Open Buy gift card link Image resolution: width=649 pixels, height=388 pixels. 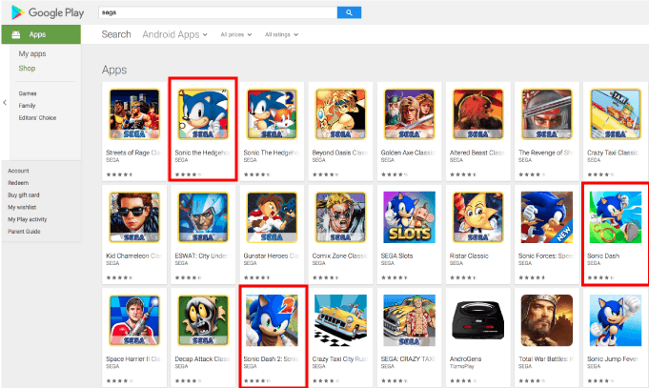pos(24,195)
